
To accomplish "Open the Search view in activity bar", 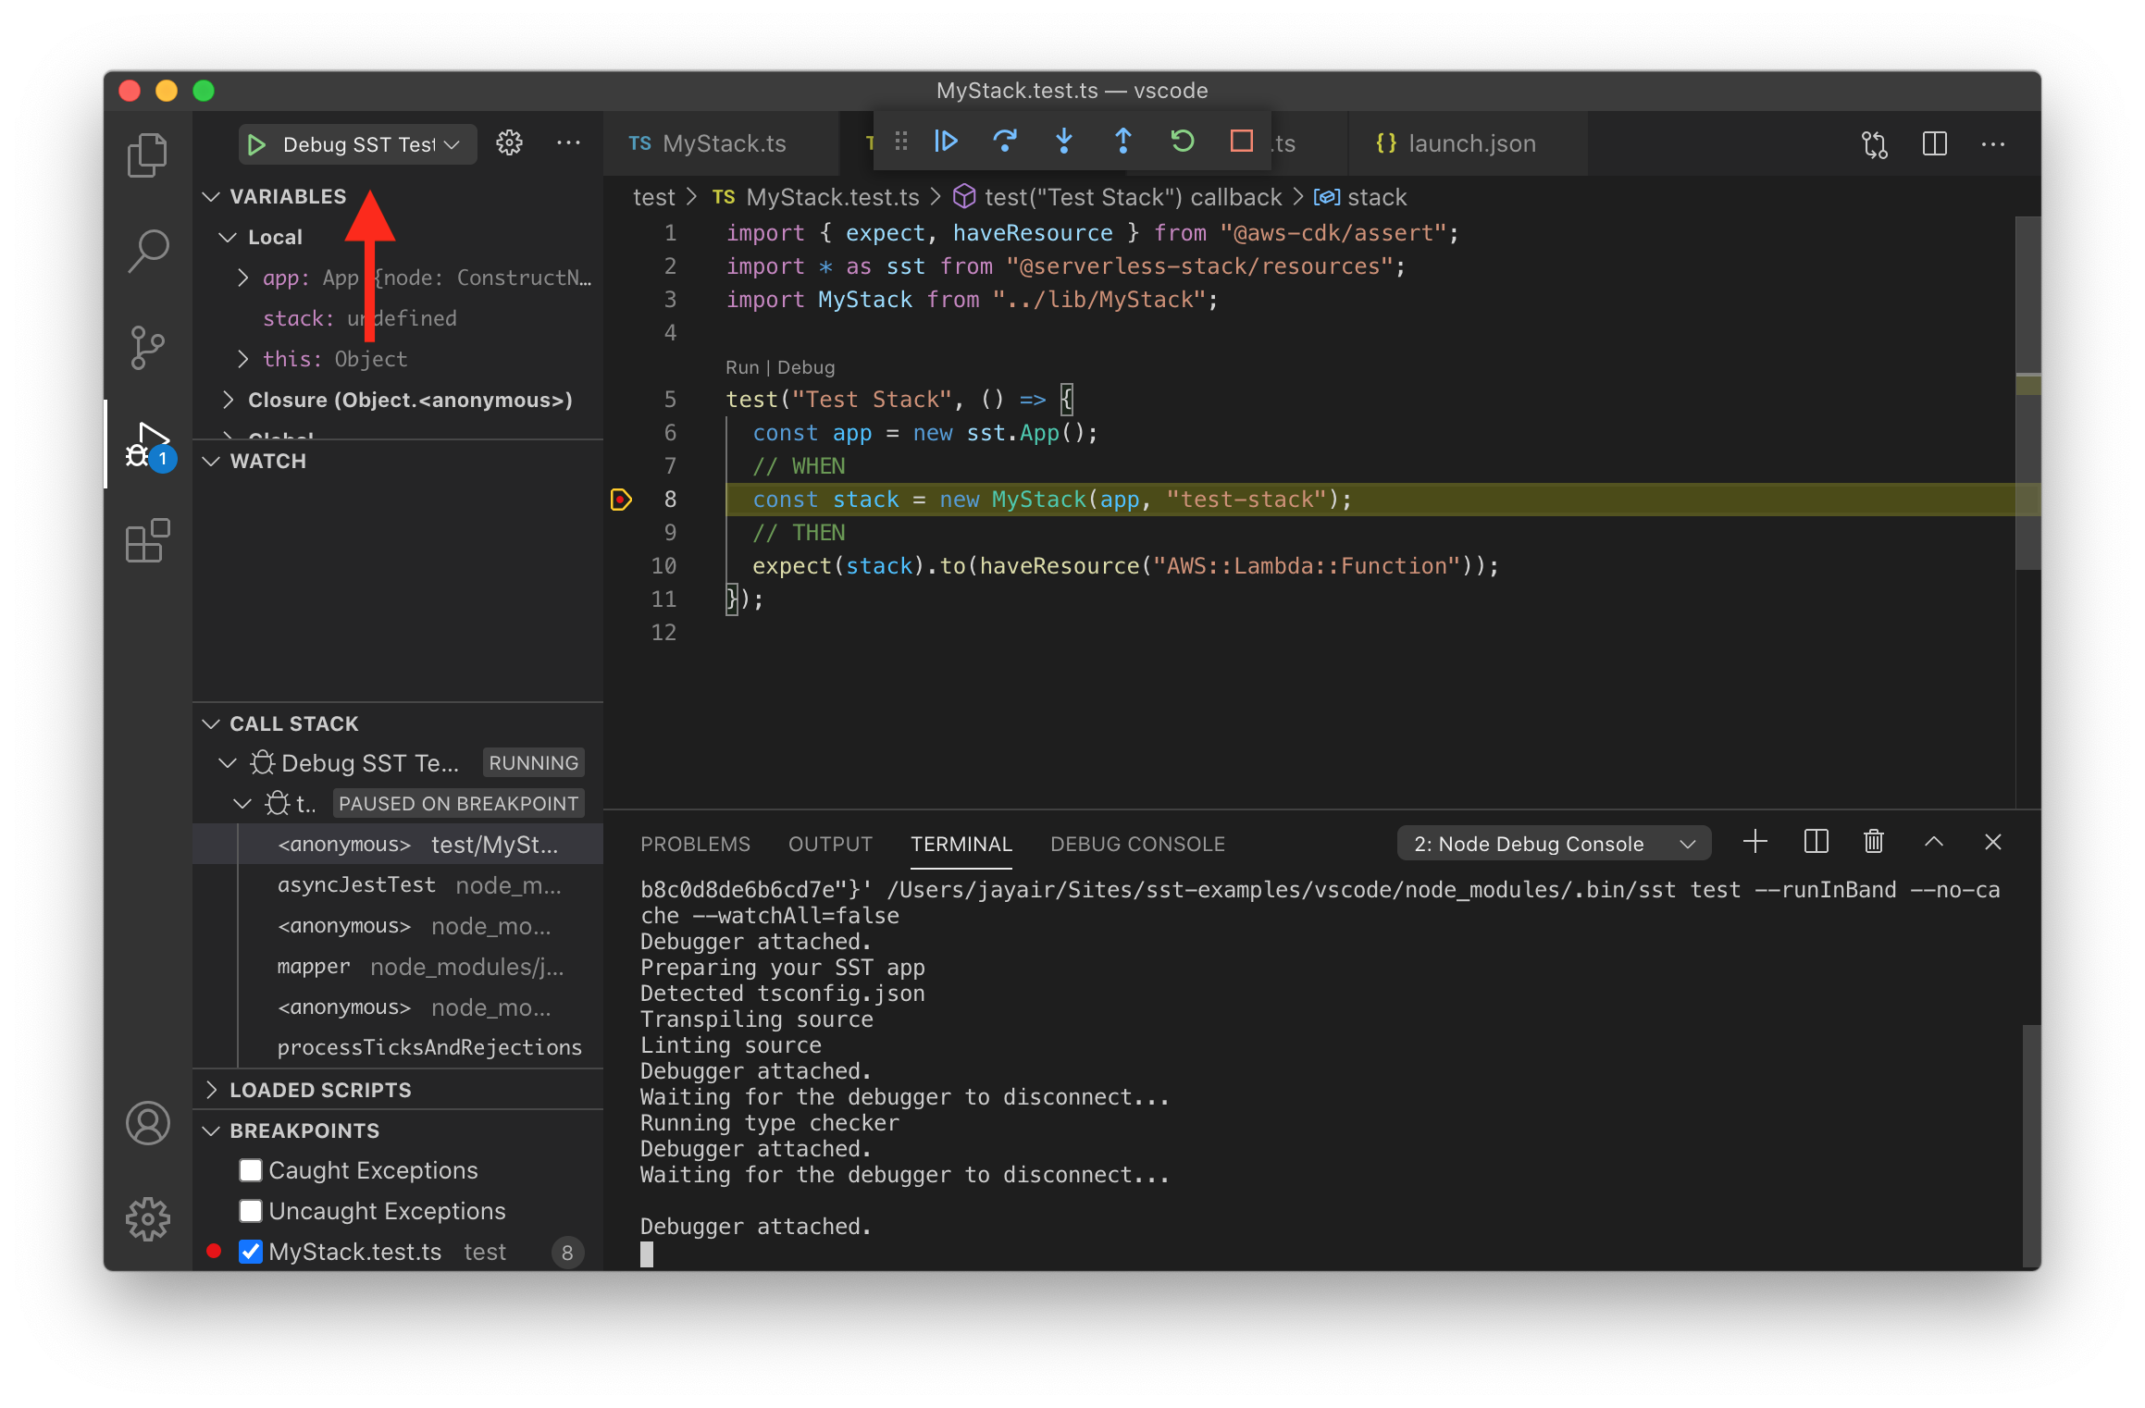I will pyautogui.click(x=147, y=251).
